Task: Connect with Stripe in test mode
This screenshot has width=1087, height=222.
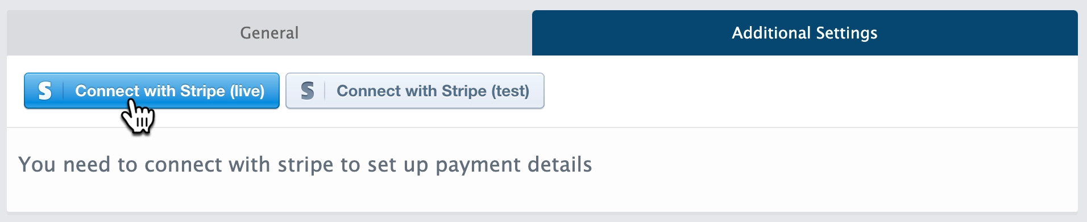Action: 415,91
